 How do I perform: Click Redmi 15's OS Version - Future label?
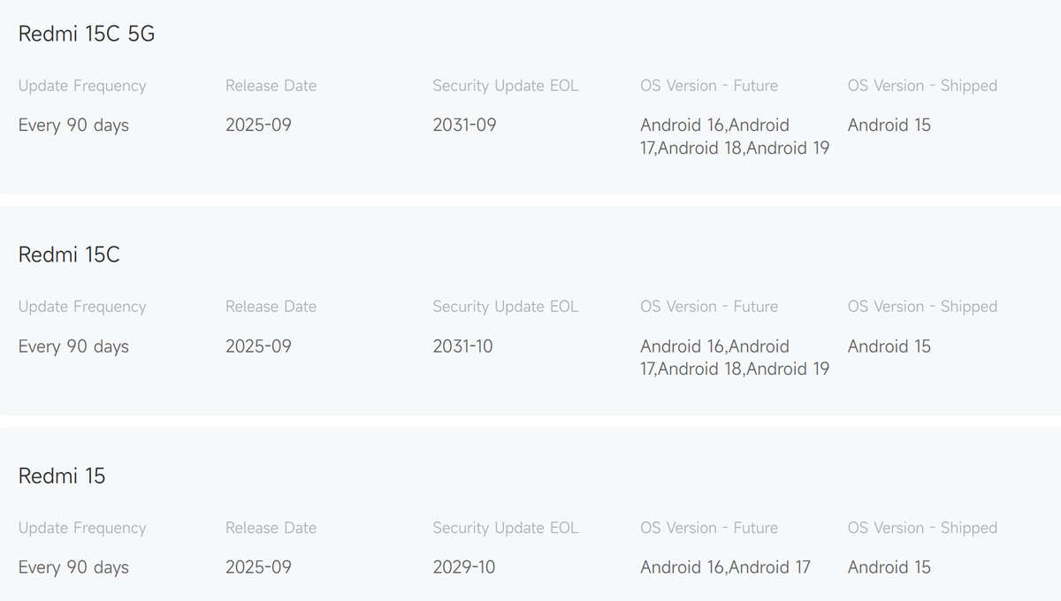(x=709, y=528)
